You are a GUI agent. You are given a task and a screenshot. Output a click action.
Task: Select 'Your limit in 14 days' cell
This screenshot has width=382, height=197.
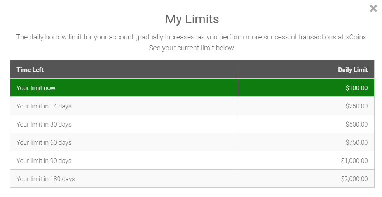click(44, 106)
